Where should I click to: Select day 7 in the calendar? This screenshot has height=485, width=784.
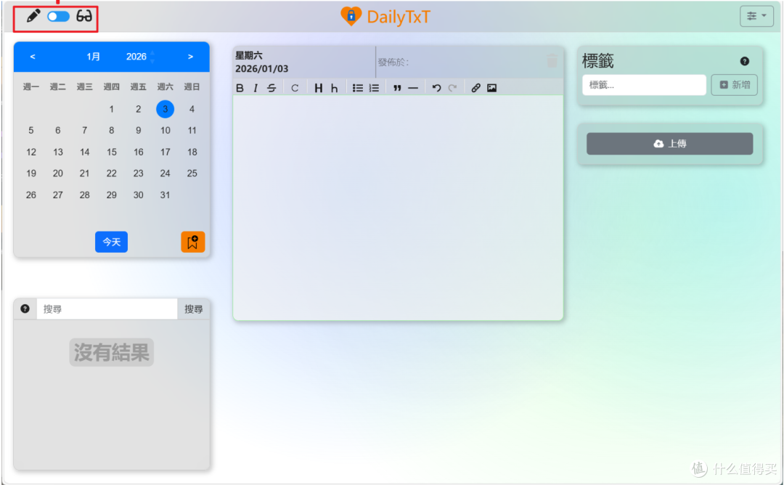84,131
